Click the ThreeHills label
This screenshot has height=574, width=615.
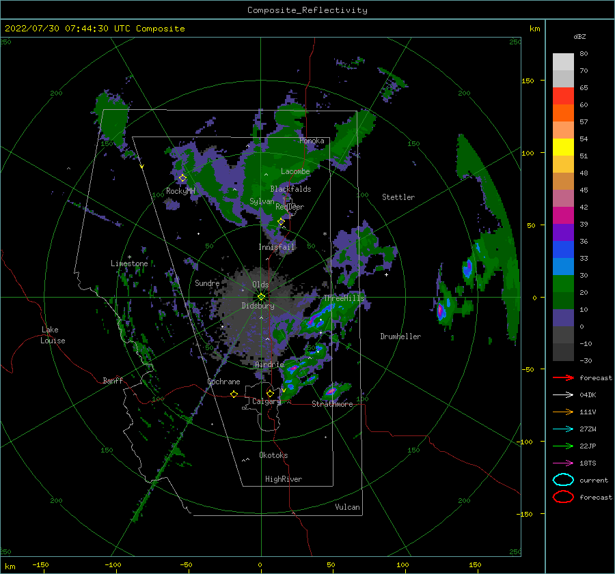tap(344, 298)
